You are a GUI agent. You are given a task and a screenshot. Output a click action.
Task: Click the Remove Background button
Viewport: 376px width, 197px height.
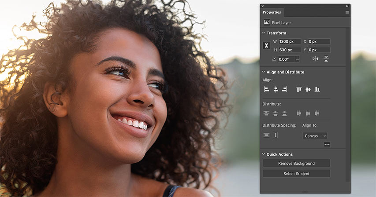point(296,163)
